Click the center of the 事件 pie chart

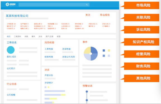coord(91,54)
